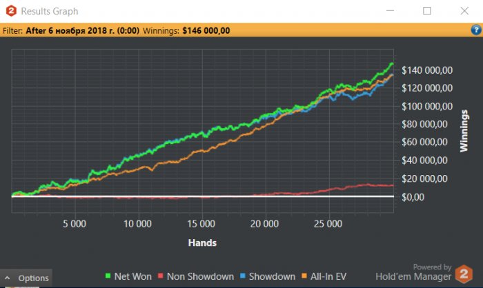Image resolution: width=483 pixels, height=288 pixels.
Task: Click the blue Showdown legend swatch
Action: (x=242, y=276)
